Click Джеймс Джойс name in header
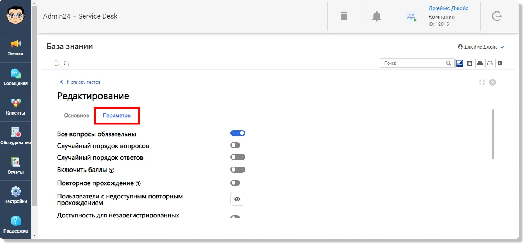This screenshot has width=524, height=244. (x=448, y=8)
